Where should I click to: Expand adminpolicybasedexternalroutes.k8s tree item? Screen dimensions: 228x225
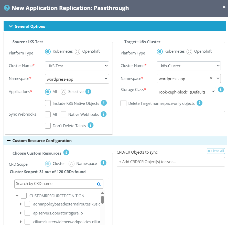click(21, 204)
